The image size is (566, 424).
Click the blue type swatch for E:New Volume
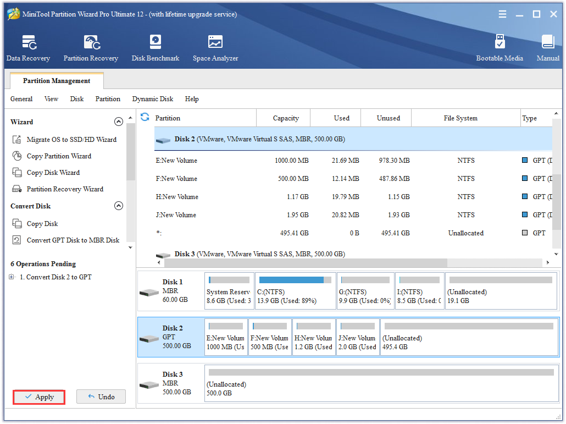click(x=525, y=160)
